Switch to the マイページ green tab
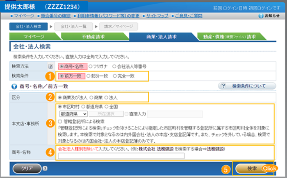Image resolution: width=287 pixels, height=178 pixels. coord(34,37)
